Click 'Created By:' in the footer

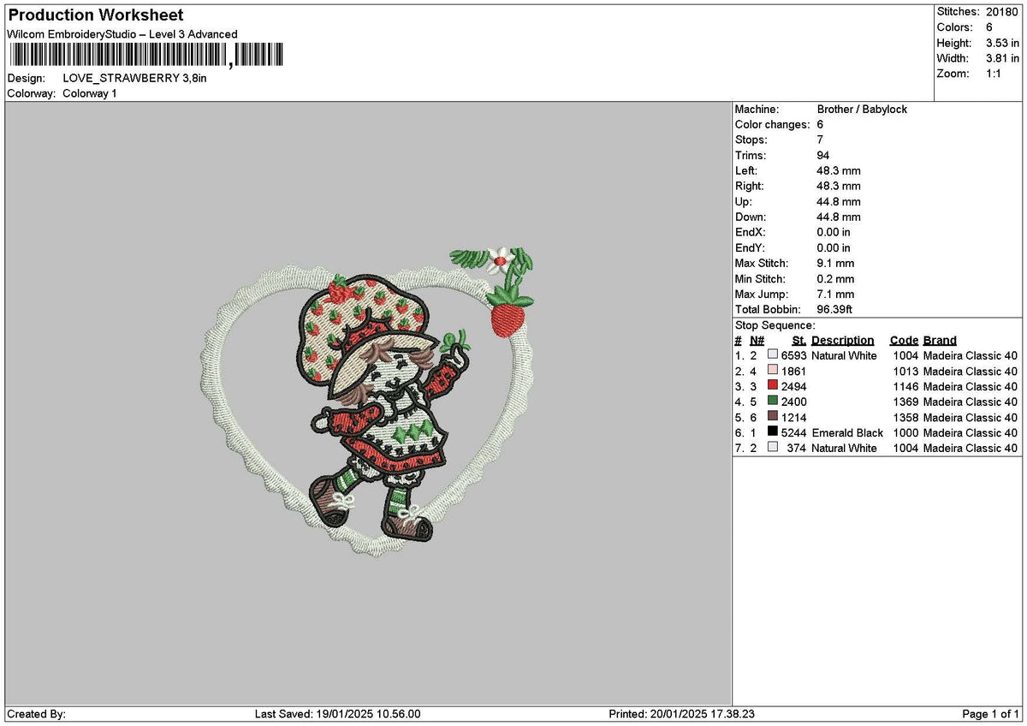pos(36,714)
